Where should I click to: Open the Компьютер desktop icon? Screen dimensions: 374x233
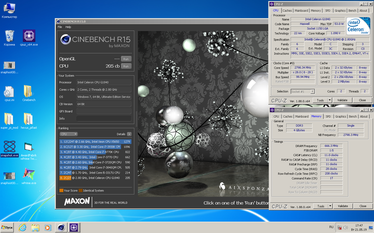tap(9, 10)
